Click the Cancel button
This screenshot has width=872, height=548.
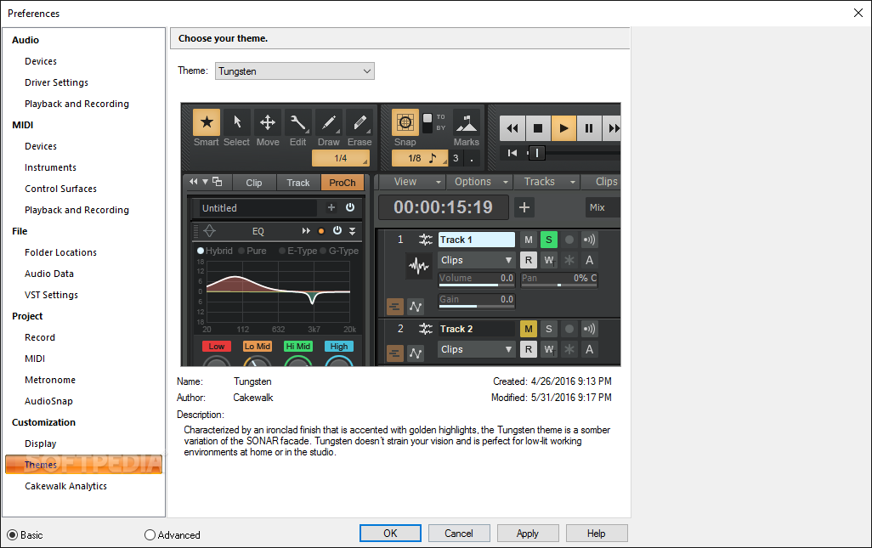coord(459,533)
